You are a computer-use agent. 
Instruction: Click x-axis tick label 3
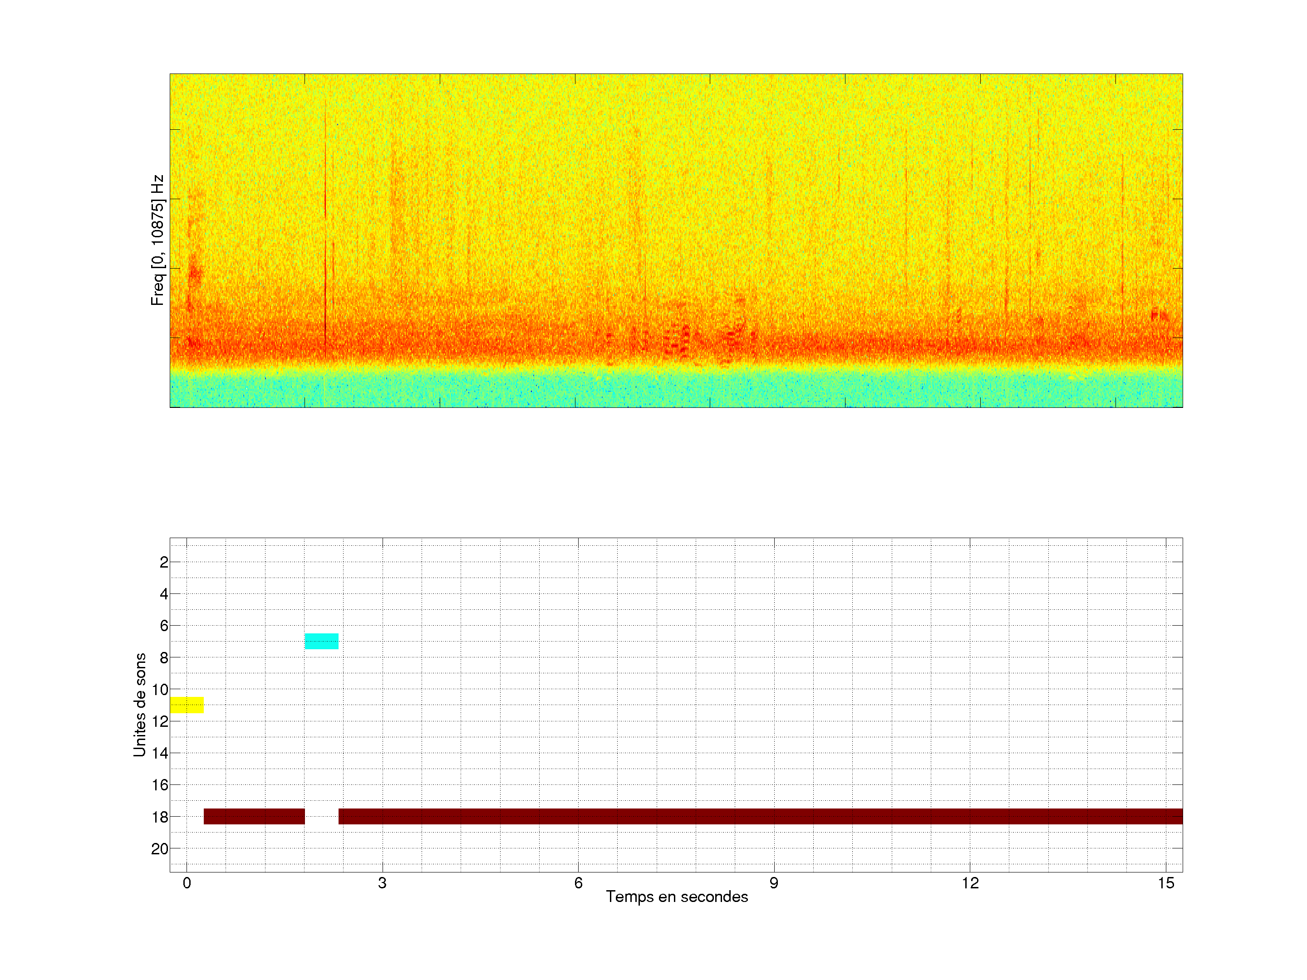click(382, 883)
